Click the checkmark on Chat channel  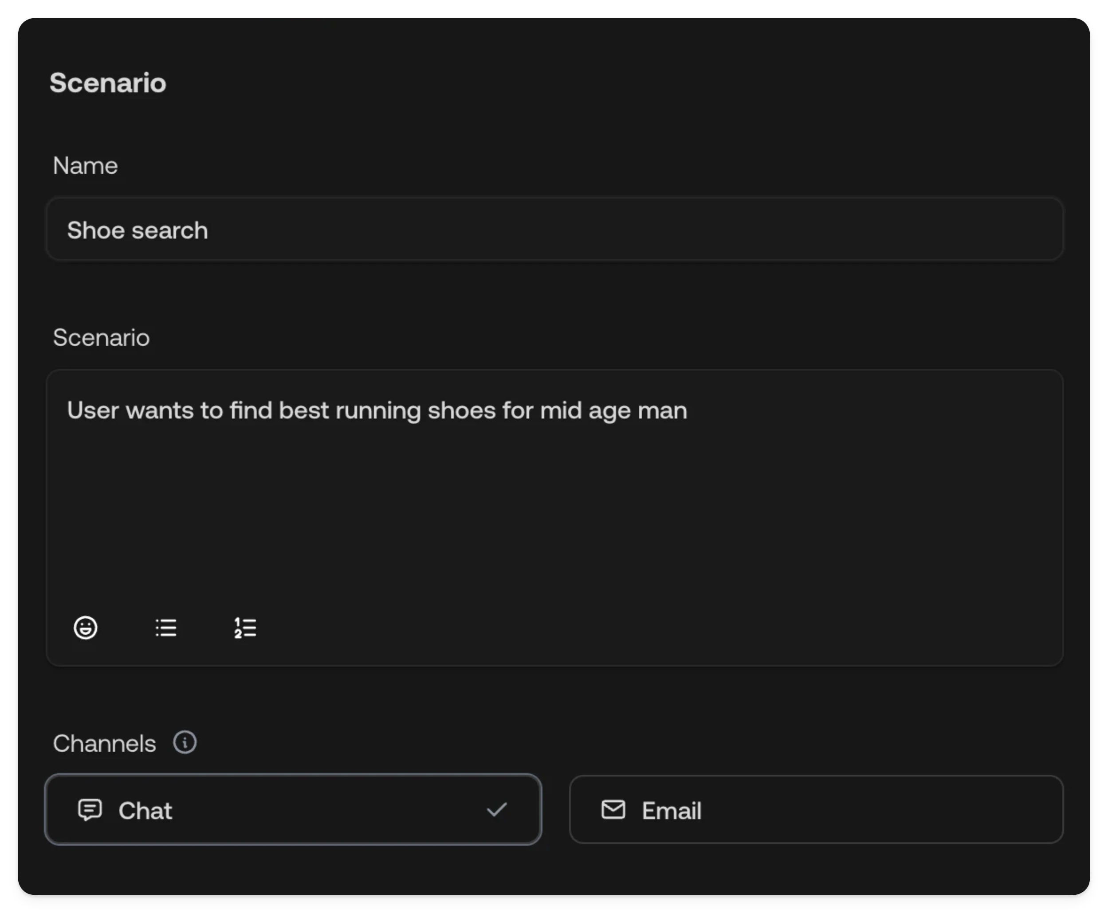coord(496,810)
